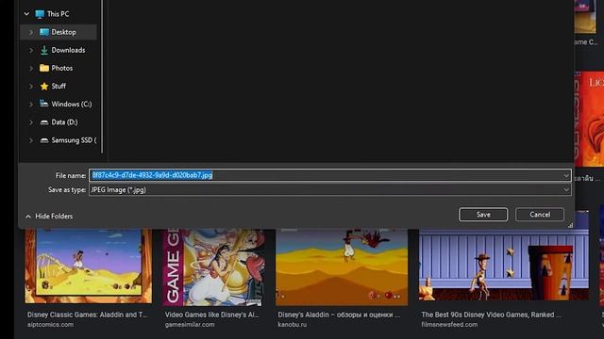Select Samsung SSD label in tree
The width and height of the screenshot is (604, 339).
coord(74,140)
